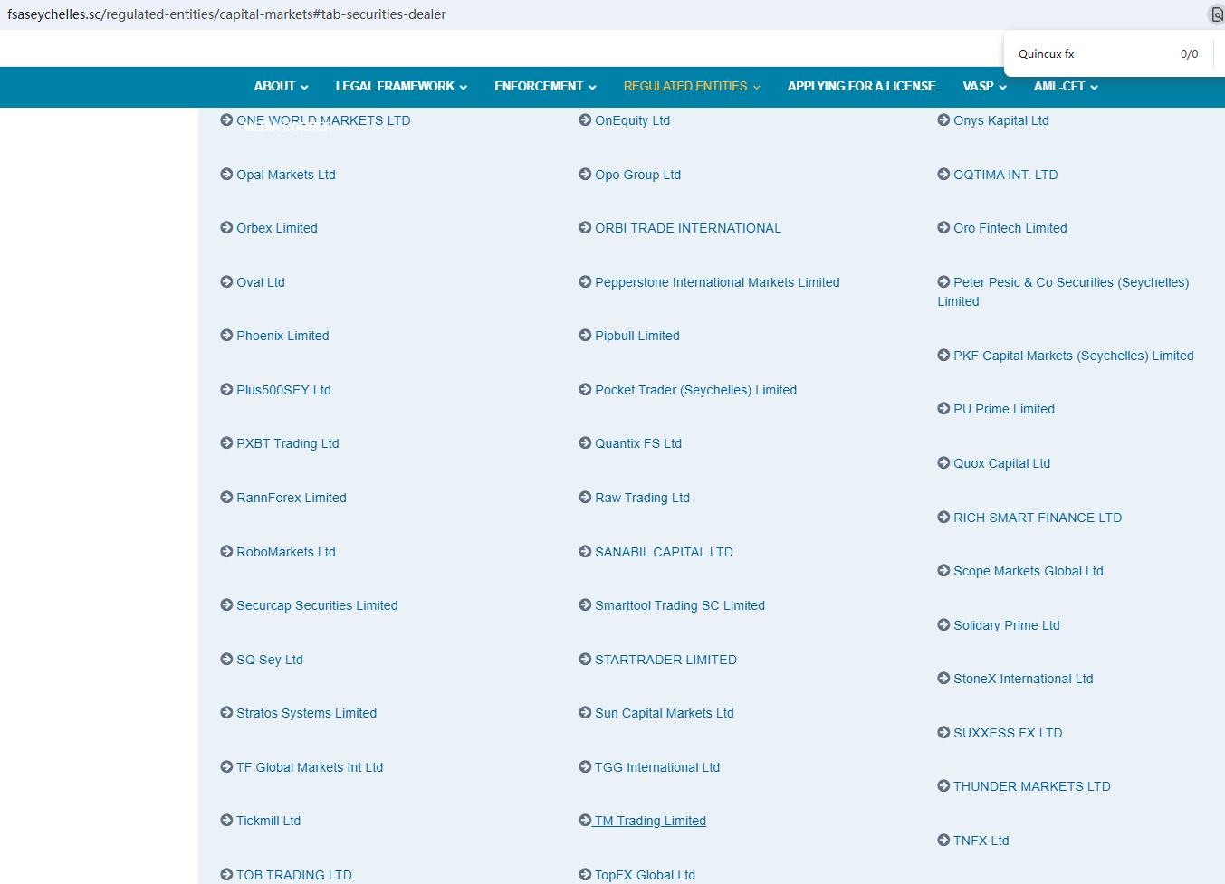Open the THUNDER MARKETS LTD link

[x=1031, y=786]
